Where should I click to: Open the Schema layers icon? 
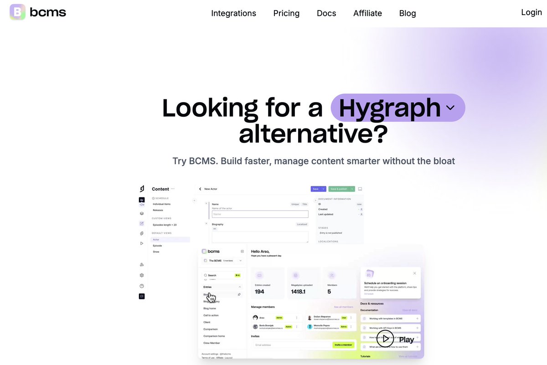(142, 213)
